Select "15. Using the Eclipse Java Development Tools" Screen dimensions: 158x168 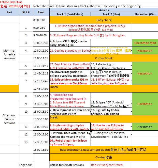click(111, 134)
